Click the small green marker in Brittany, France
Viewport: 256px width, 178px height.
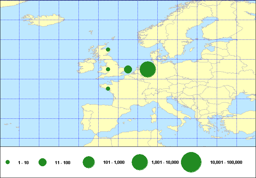click(x=108, y=89)
